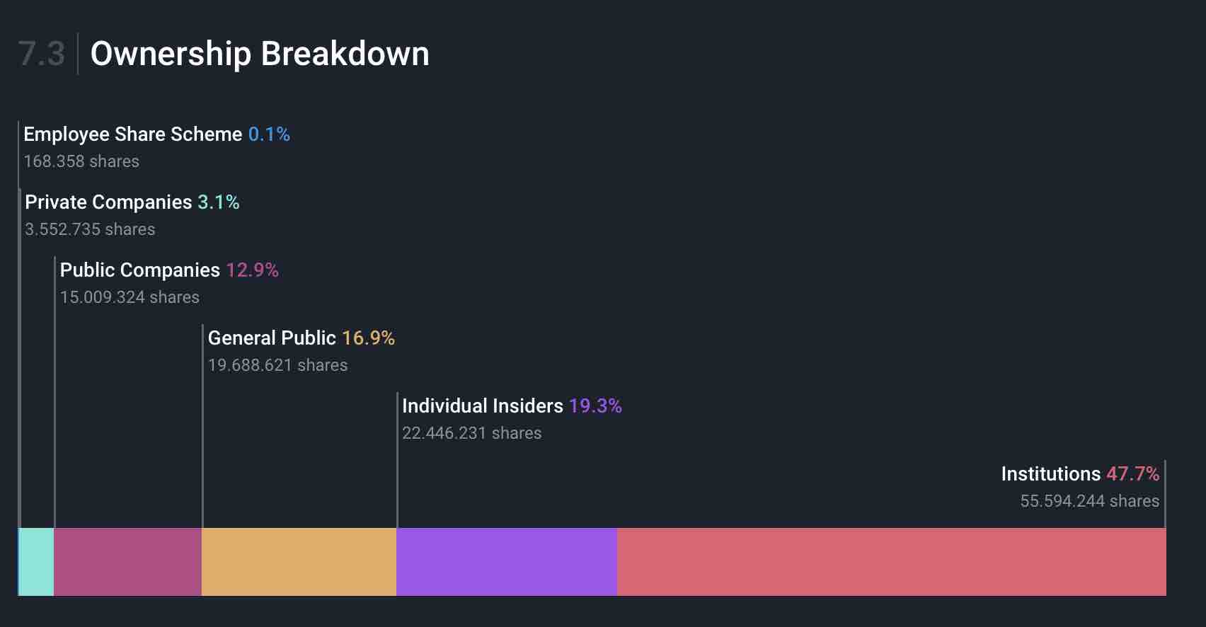Select the purple Individual Insiders bar segment

click(506, 561)
